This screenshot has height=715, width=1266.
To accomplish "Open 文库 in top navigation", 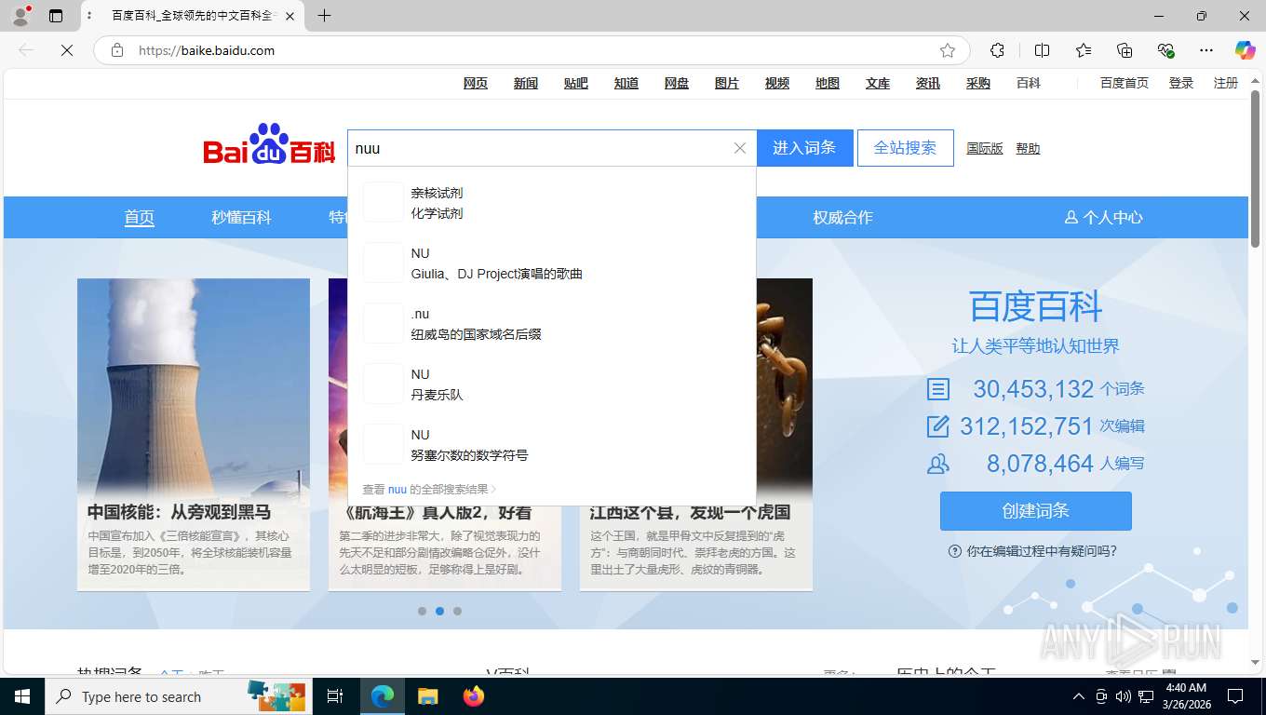I will pyautogui.click(x=878, y=83).
